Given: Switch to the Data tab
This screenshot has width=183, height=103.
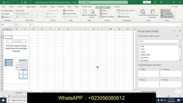Looking at the screenshot, I should coord(53,7).
